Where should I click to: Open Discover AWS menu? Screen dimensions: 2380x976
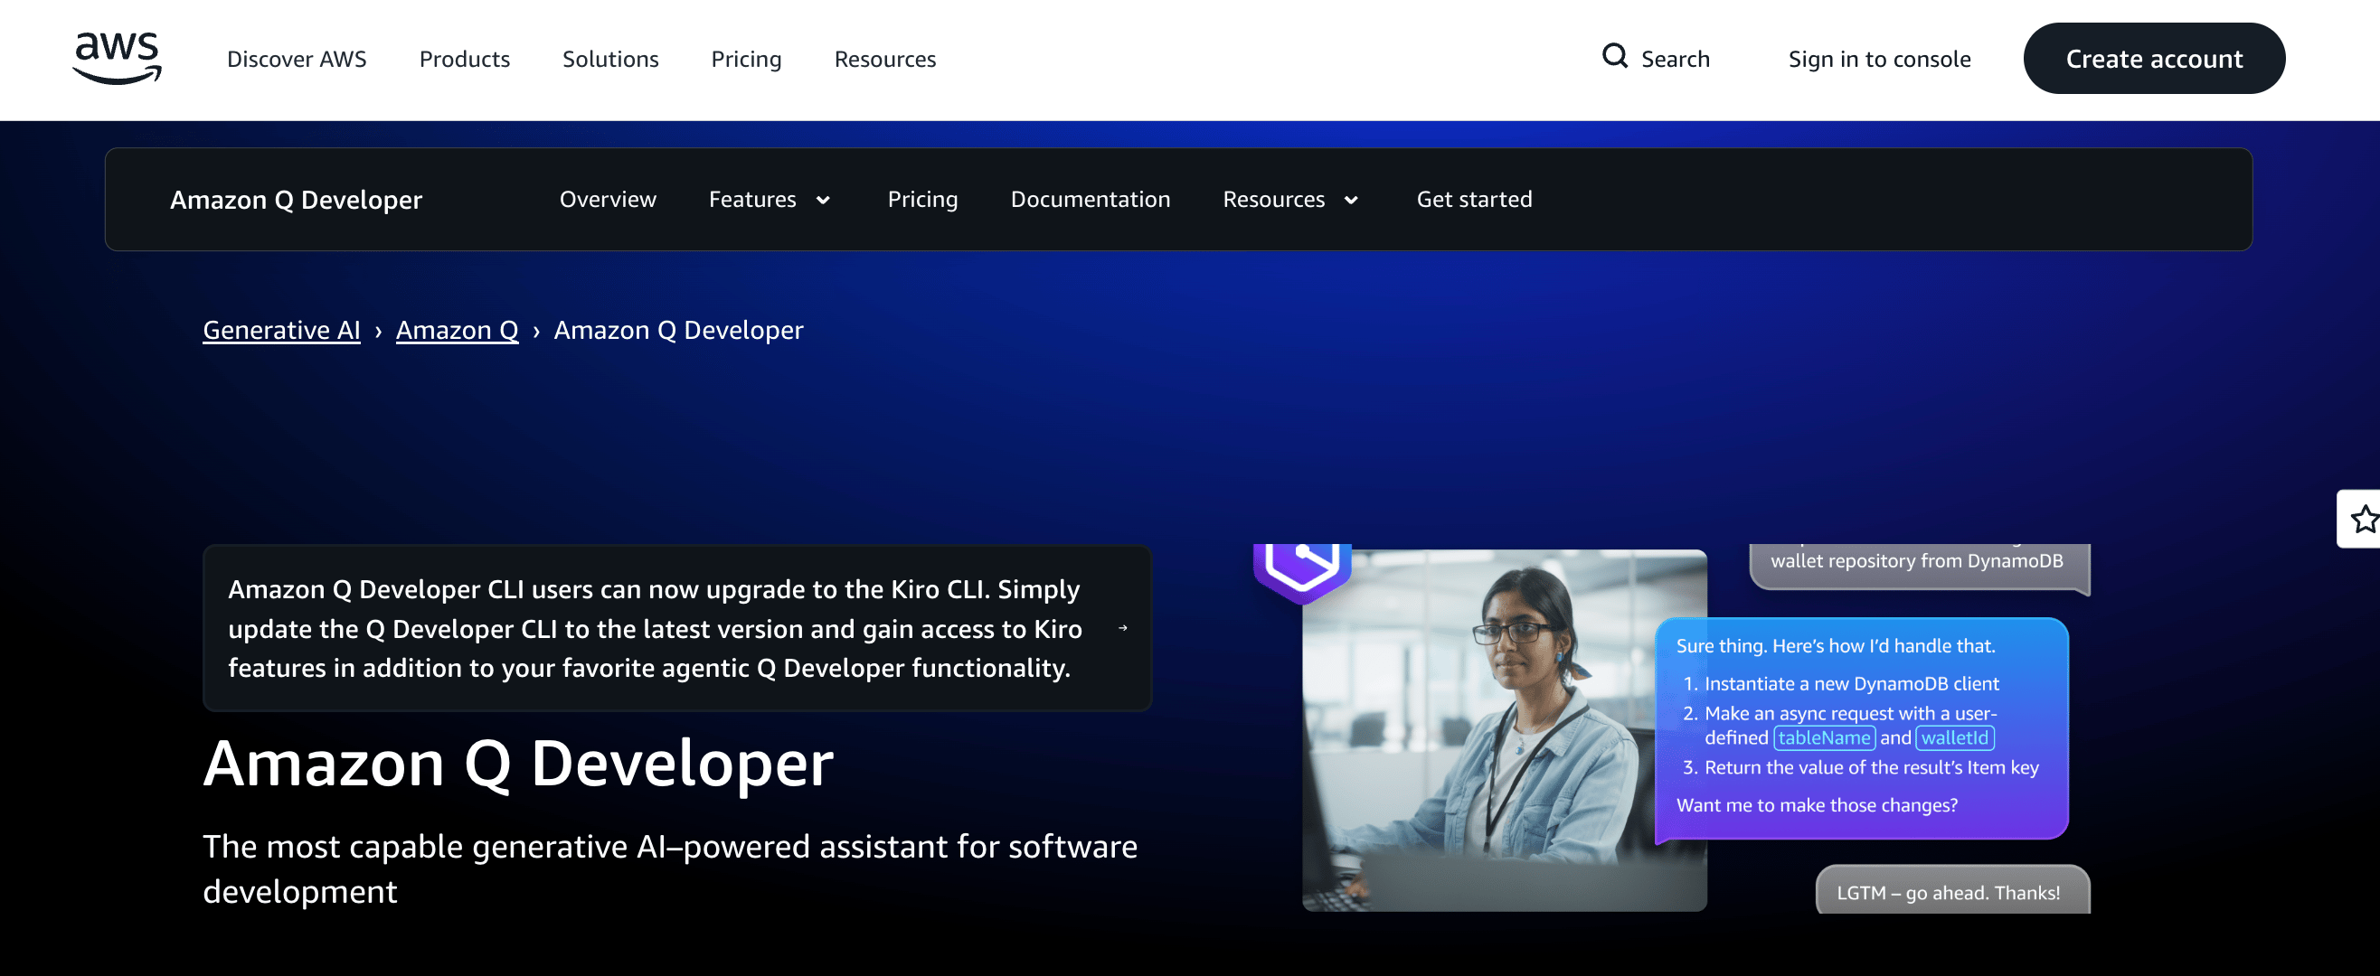tap(297, 59)
